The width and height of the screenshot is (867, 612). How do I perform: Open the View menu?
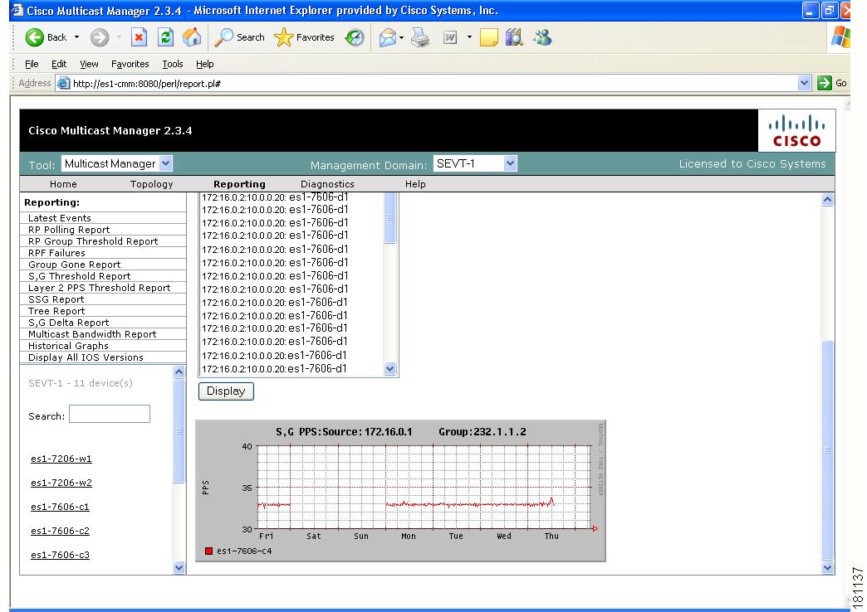(x=89, y=64)
